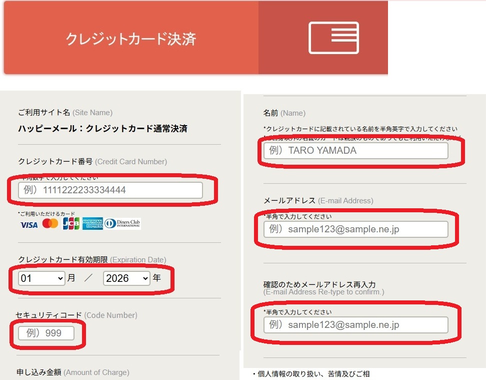
Task: Click the cardholder name field
Action: 355,151
